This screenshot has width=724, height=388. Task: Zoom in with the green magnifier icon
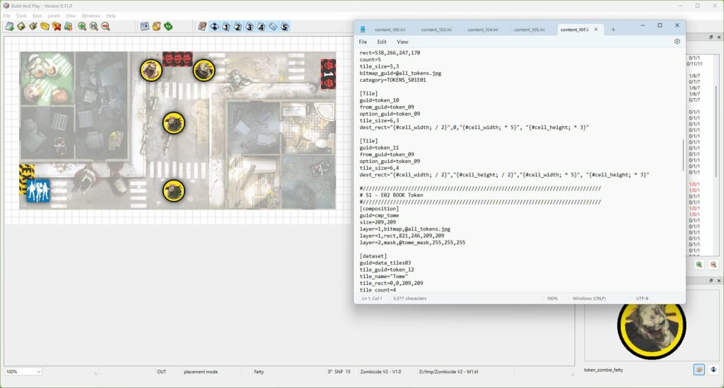82,27
